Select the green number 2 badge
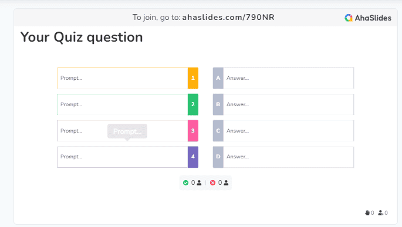 click(x=193, y=104)
